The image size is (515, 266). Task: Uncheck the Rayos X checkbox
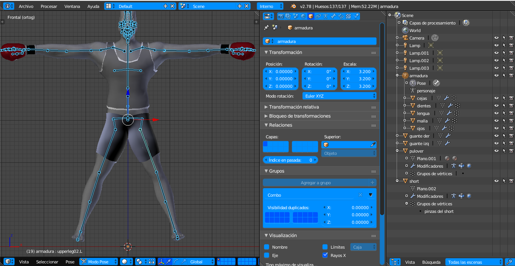tap(325, 255)
